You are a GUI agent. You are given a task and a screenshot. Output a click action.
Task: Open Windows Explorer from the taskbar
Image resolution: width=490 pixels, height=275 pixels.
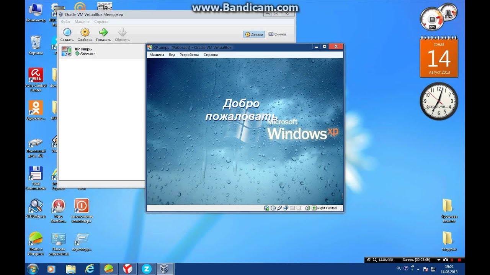[x=70, y=269]
